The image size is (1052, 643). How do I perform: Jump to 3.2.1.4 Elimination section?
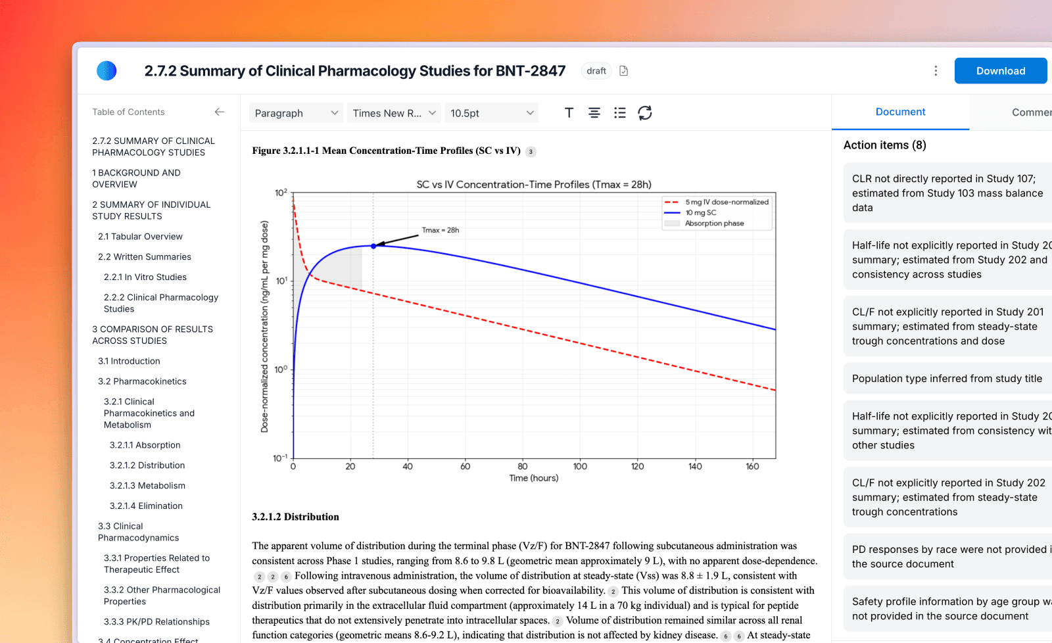click(x=146, y=506)
